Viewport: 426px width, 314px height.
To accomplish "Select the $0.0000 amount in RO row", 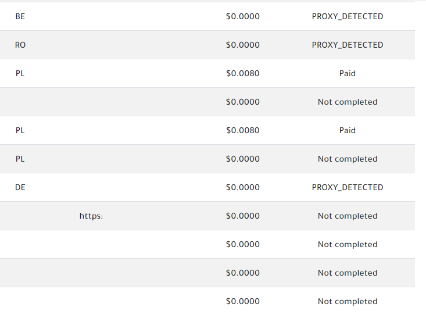I will (243, 45).
